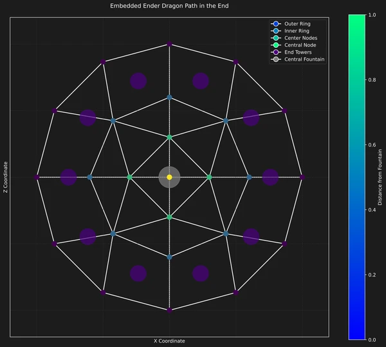Click the Inner Ring legend marker

click(x=276, y=31)
